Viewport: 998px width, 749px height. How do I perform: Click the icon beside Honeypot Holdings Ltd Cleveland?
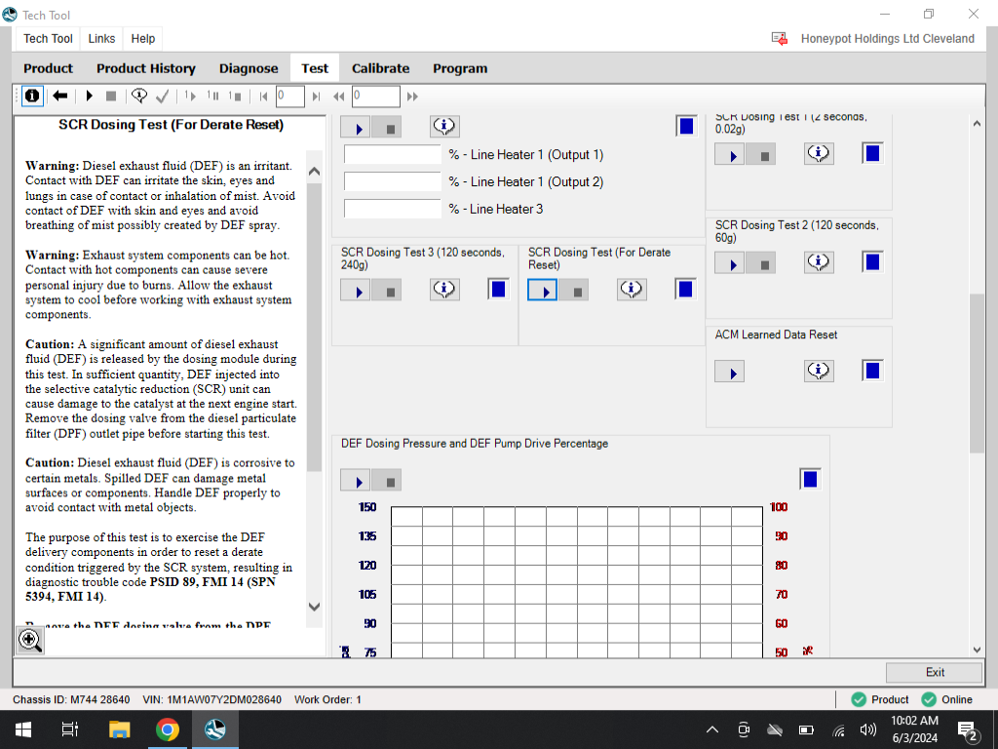pos(780,39)
